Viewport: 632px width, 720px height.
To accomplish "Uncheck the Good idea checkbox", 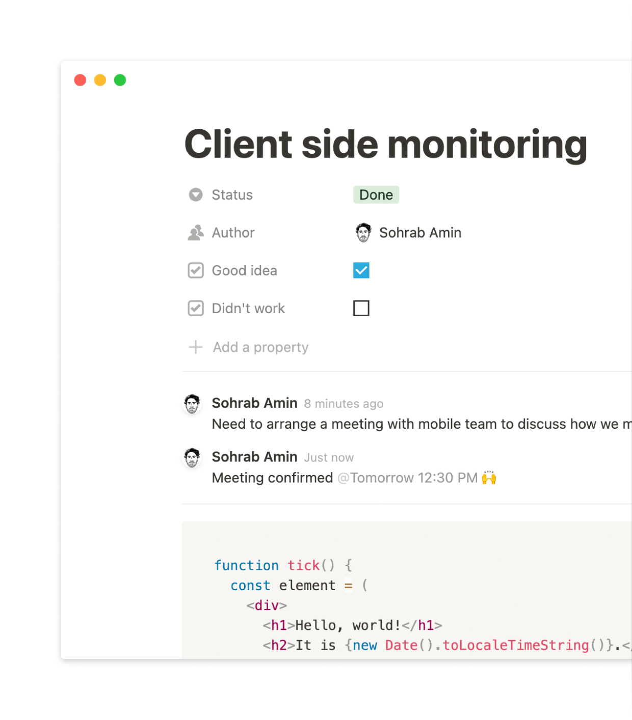I will [361, 270].
